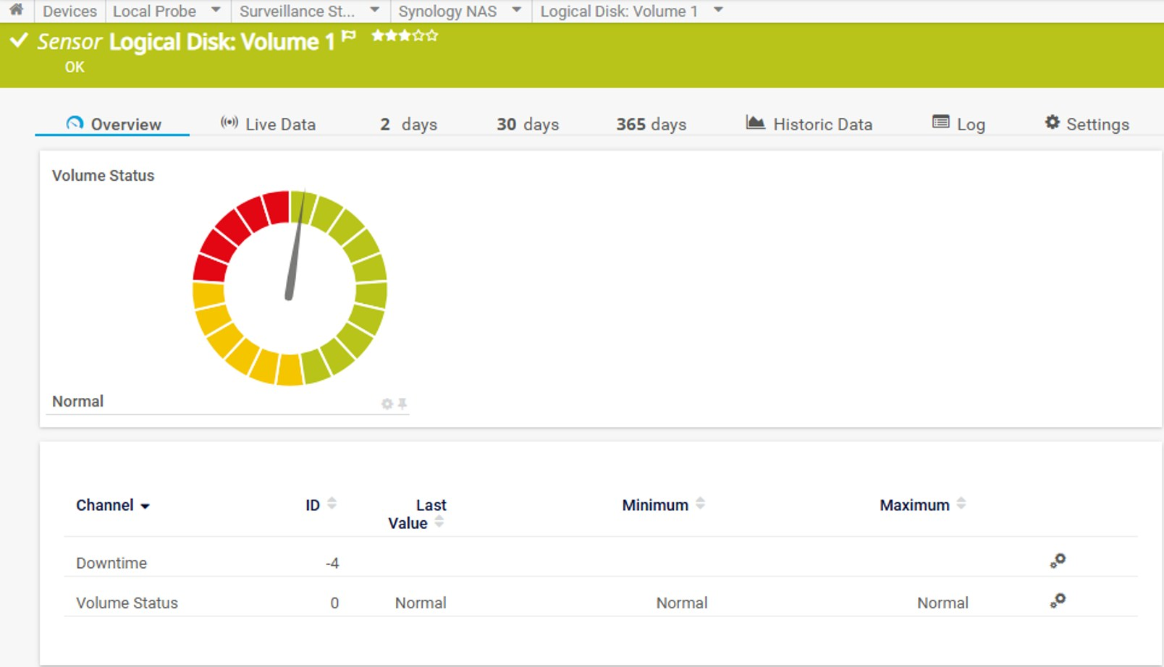The height and width of the screenshot is (667, 1164).
Task: Toggle sorting by ID column
Action: [313, 505]
